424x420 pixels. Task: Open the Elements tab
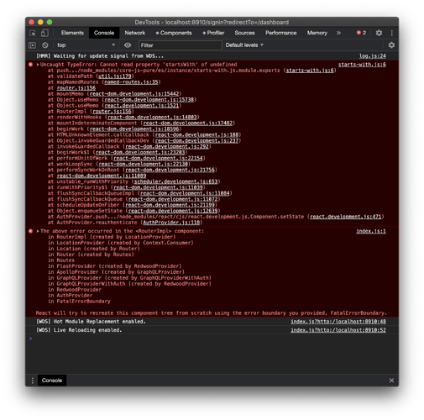click(x=72, y=33)
